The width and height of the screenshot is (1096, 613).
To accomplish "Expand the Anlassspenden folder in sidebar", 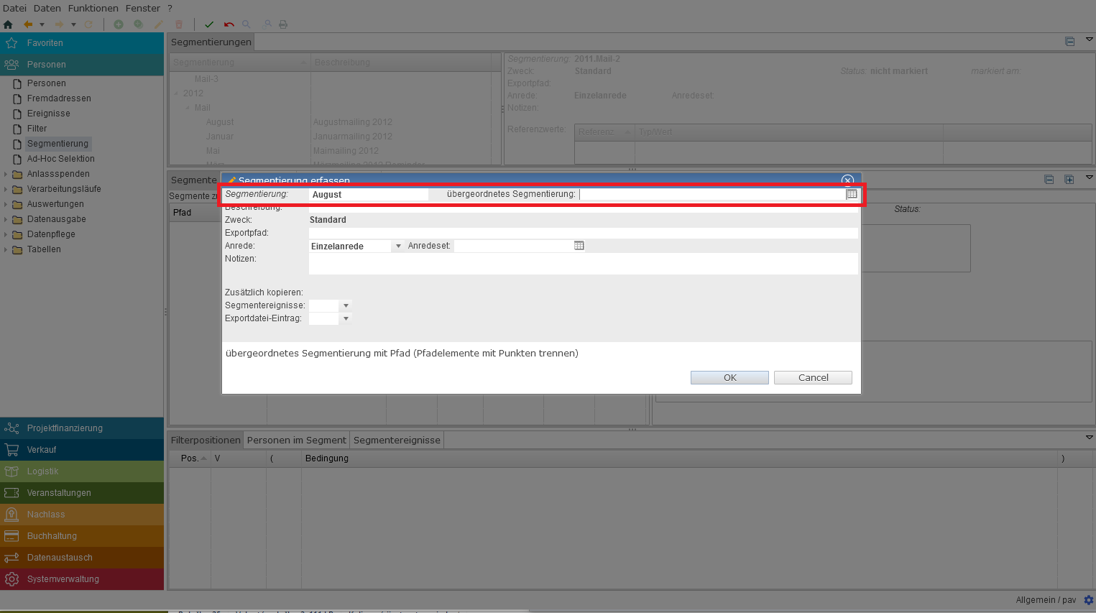I will (6, 174).
